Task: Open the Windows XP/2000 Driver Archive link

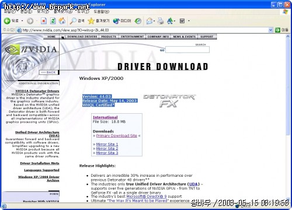Action: pyautogui.click(x=39, y=178)
